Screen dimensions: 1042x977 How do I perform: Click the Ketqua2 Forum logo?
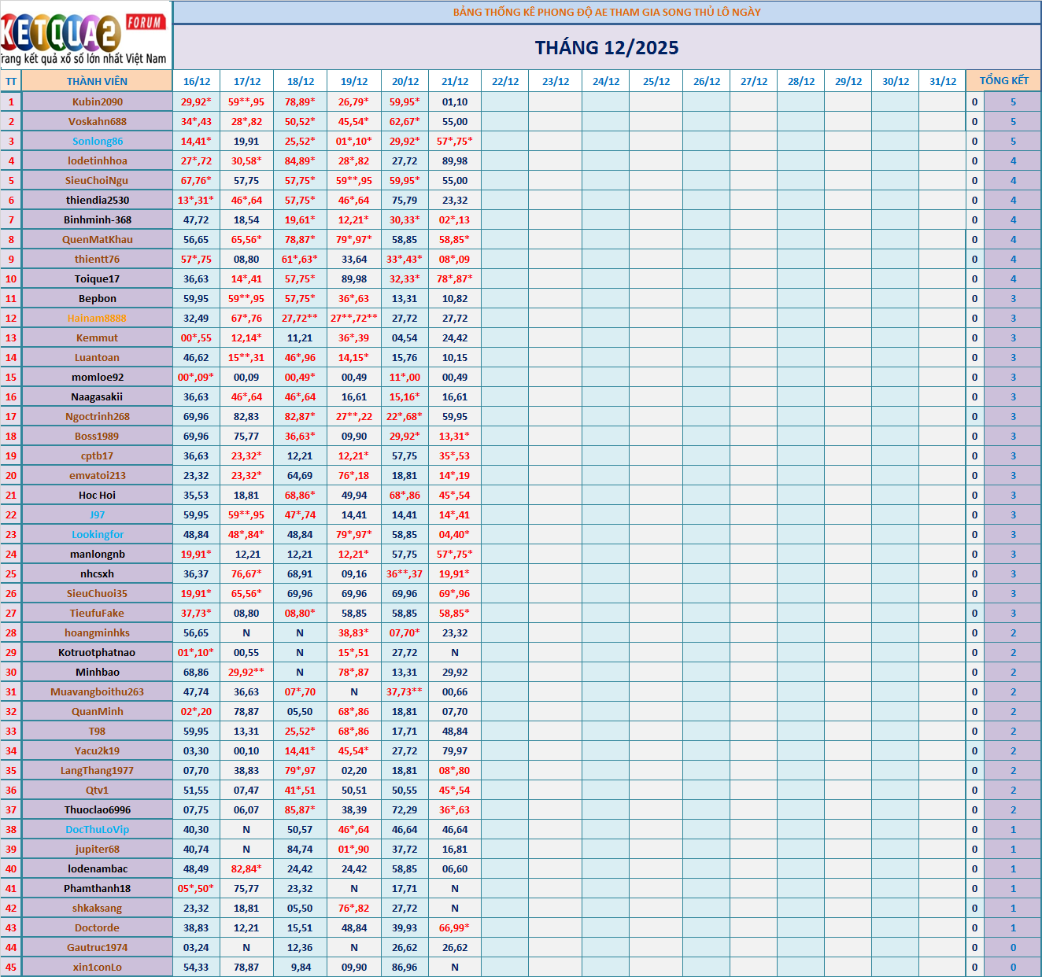[85, 35]
